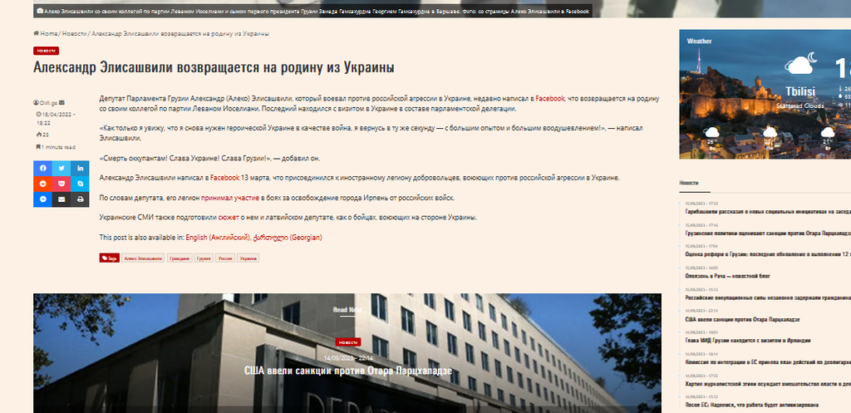Open sidebar story Посол ЕС: Надеемся
Screen dimensions: 851x413
click(751, 405)
